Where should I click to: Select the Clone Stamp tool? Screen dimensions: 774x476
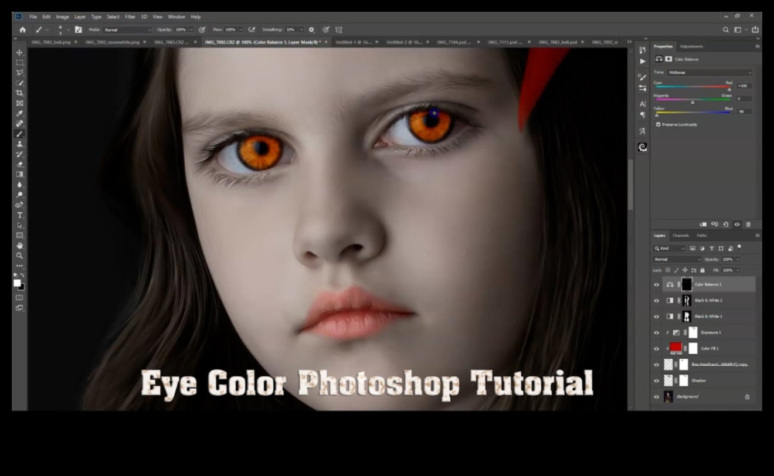[x=20, y=144]
